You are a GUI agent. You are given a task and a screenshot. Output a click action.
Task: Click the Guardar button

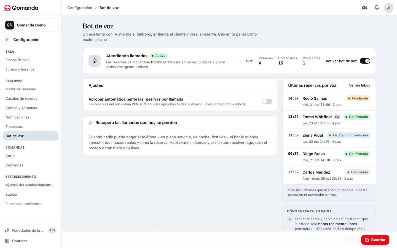[x=375, y=240]
